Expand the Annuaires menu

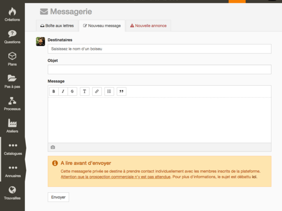(13, 171)
